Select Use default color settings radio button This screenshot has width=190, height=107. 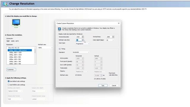9,81
